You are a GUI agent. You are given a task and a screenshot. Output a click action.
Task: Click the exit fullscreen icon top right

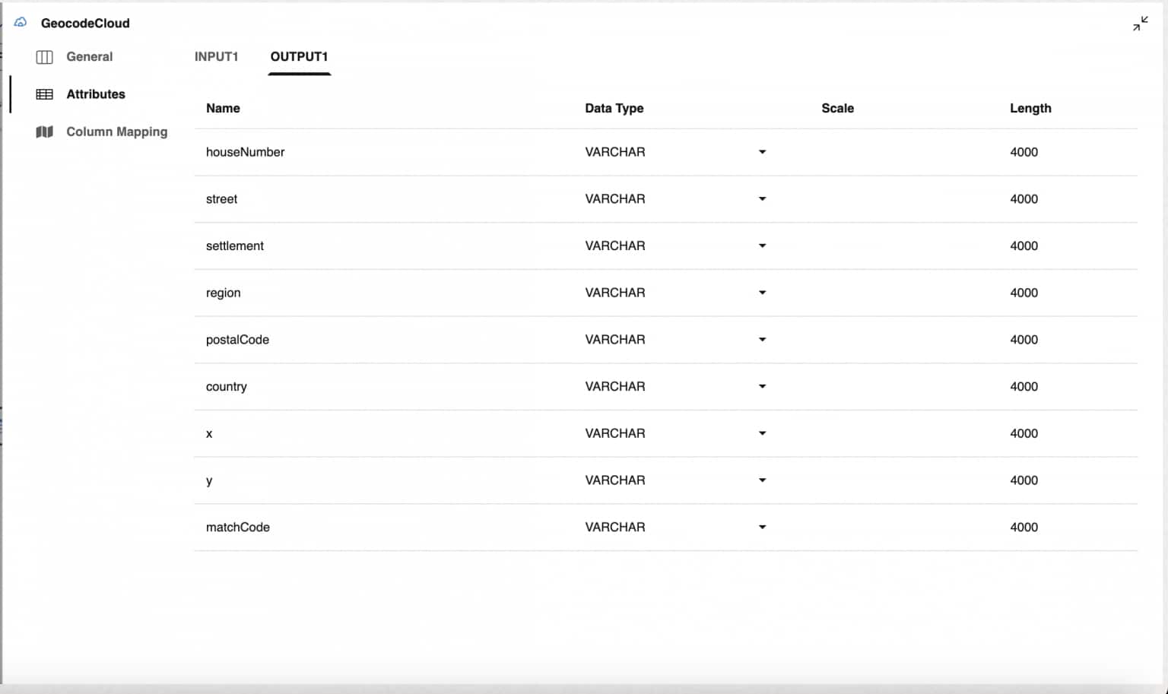pos(1141,24)
